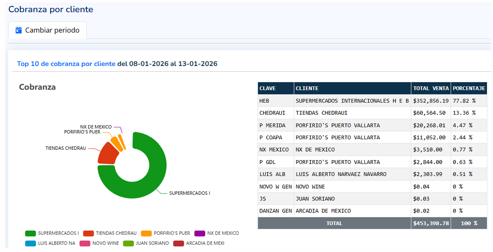This screenshot has height=252, width=493.
Task: Click the blue LUIS ALBERTO NA legend marker
Action: pos(30,243)
